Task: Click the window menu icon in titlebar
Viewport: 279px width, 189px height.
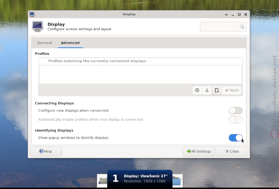Action: click(x=32, y=14)
